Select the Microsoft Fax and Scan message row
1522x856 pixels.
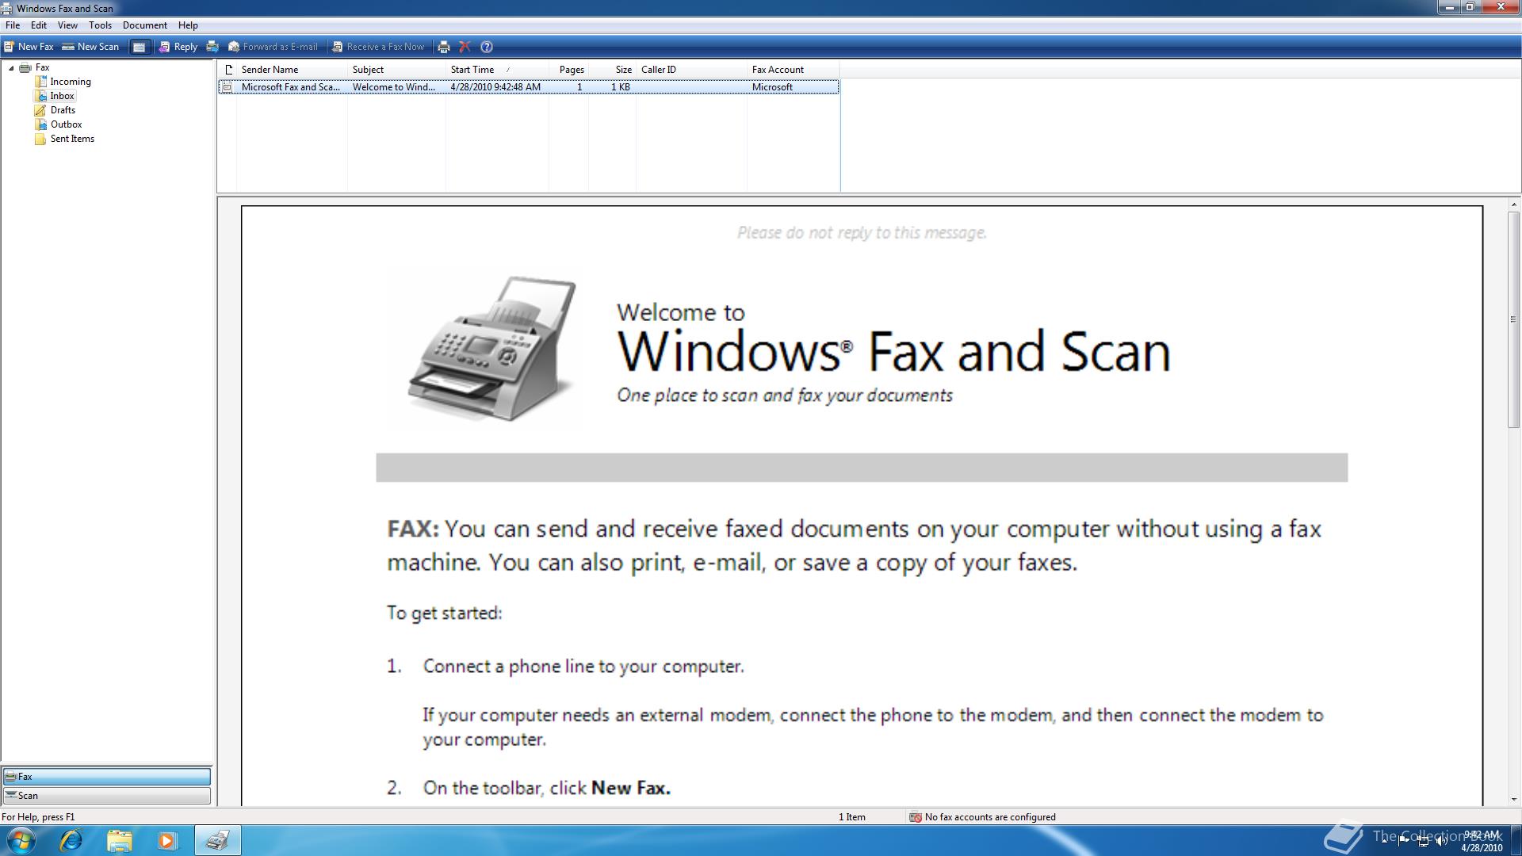(x=529, y=87)
